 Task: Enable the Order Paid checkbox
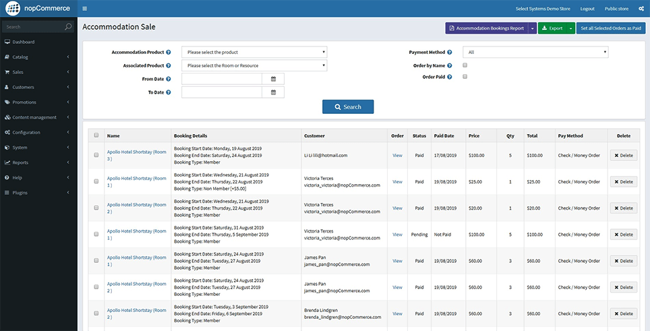(465, 76)
